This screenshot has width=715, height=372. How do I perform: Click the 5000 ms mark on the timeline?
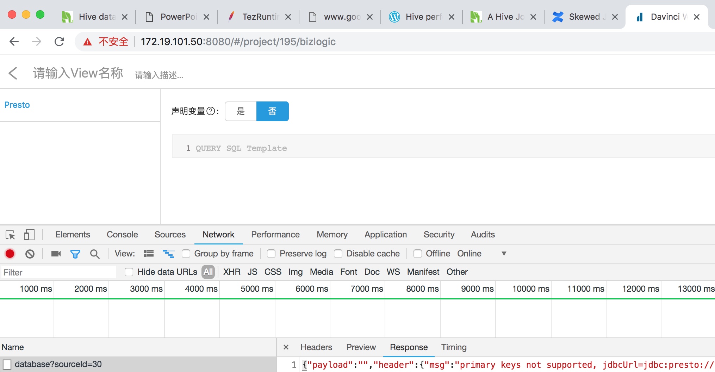coord(256,289)
